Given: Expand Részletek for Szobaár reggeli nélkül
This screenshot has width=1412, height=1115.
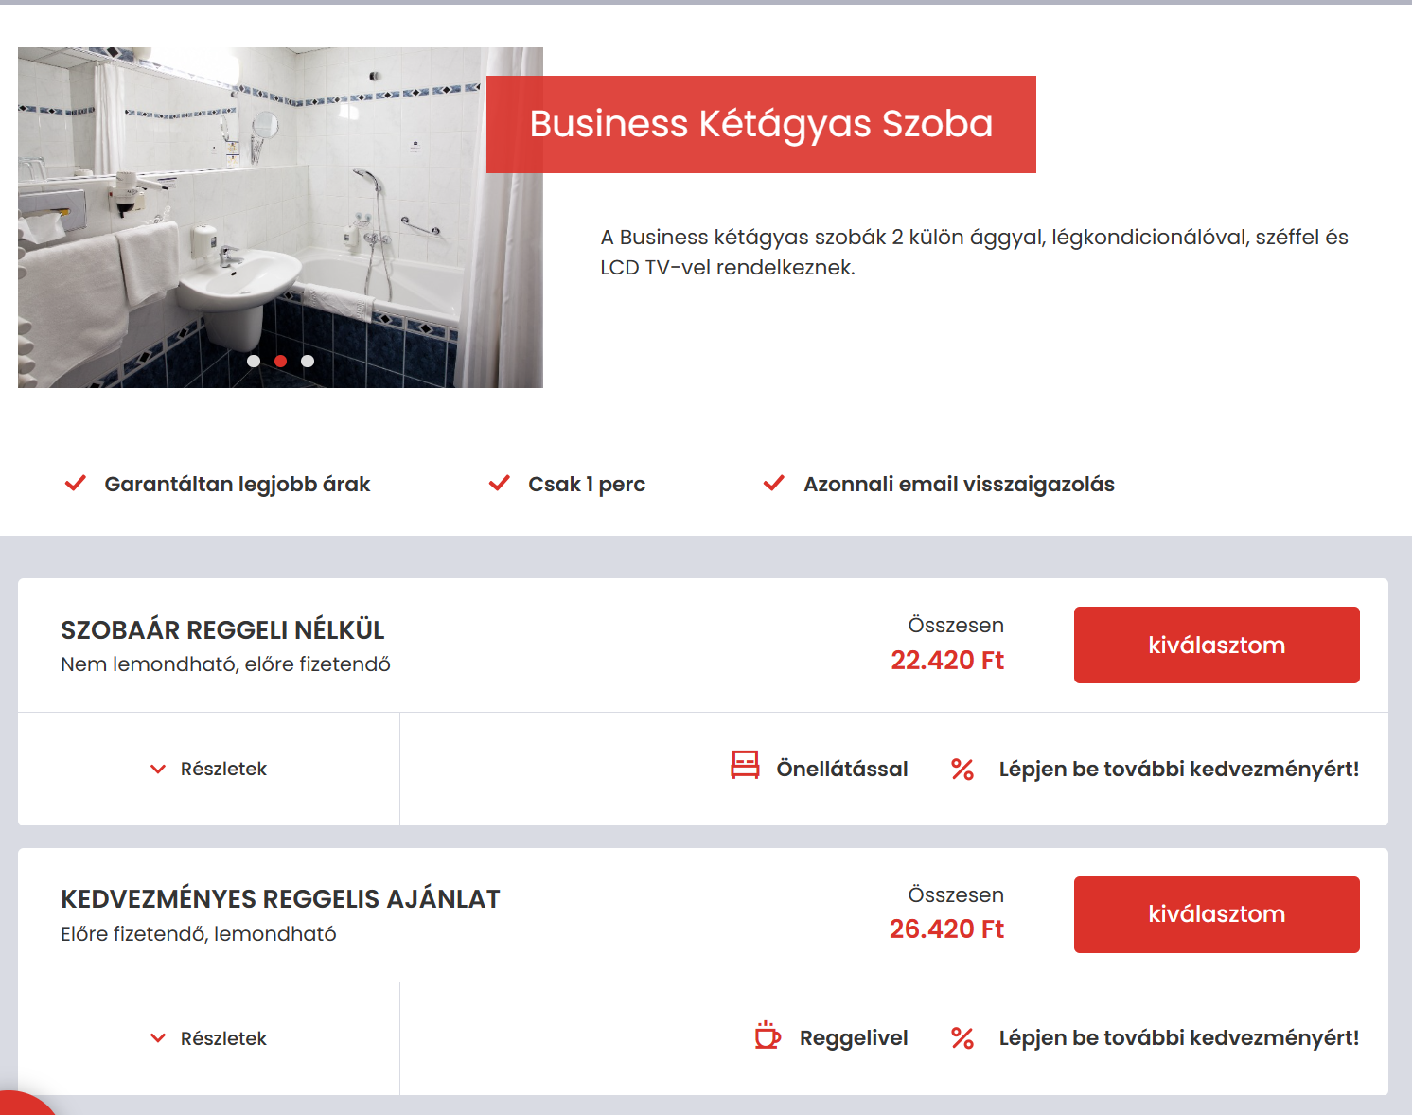Looking at the screenshot, I should pos(223,770).
